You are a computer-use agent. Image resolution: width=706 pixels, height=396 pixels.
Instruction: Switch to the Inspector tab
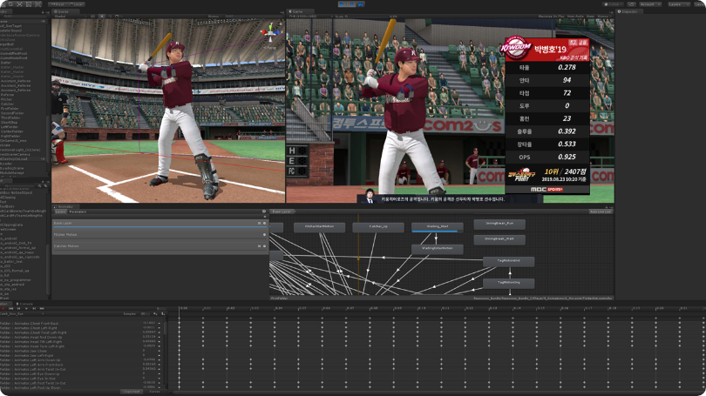(x=630, y=11)
